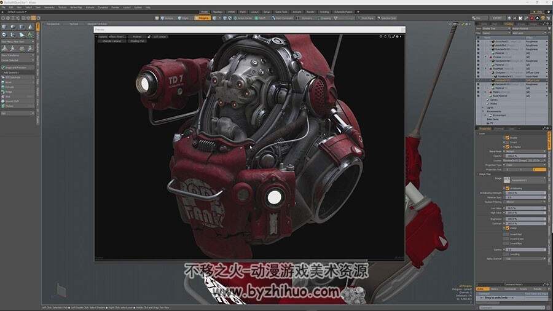Open the File menu
This screenshot has width=553, height=311.
[x=3, y=7]
